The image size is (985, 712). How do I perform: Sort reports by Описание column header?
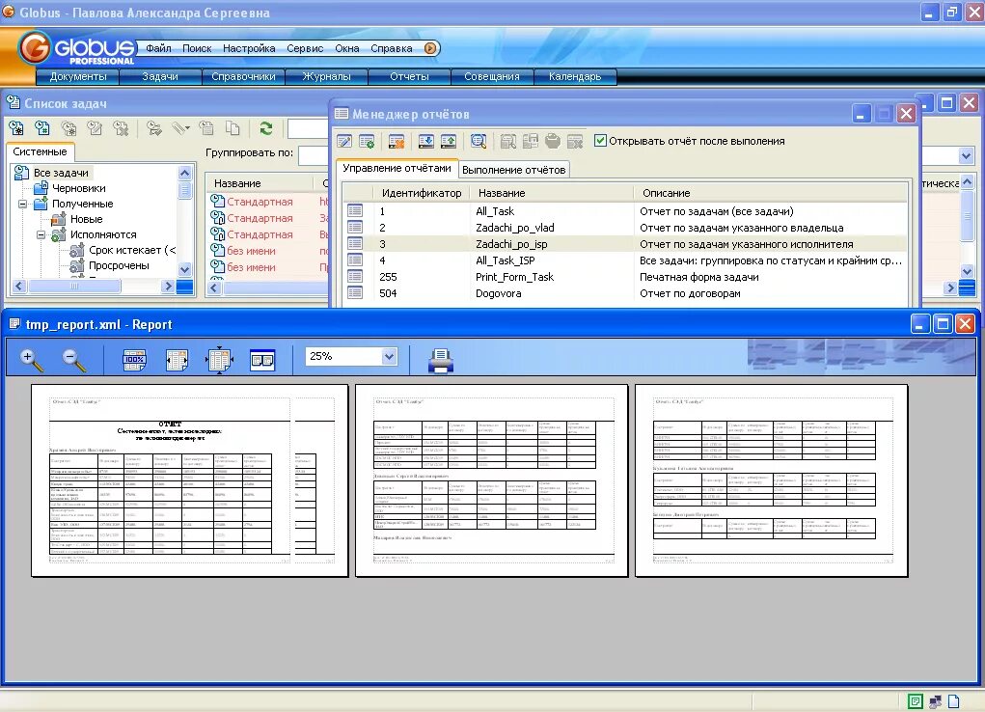pos(770,193)
